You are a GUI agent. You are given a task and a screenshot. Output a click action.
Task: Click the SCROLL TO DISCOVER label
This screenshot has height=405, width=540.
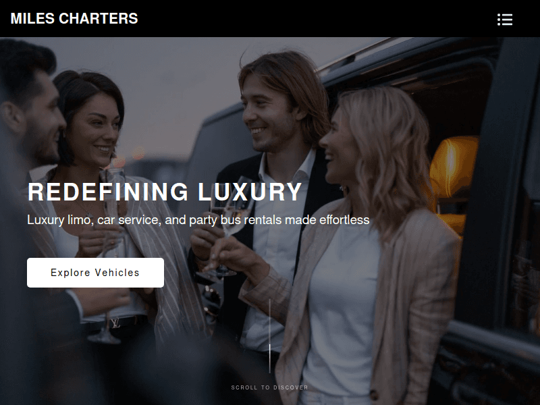[x=269, y=387]
